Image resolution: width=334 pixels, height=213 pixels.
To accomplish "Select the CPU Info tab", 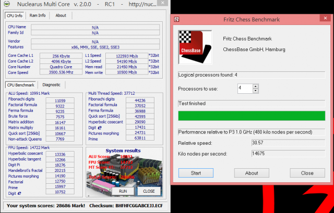I will tap(15, 16).
